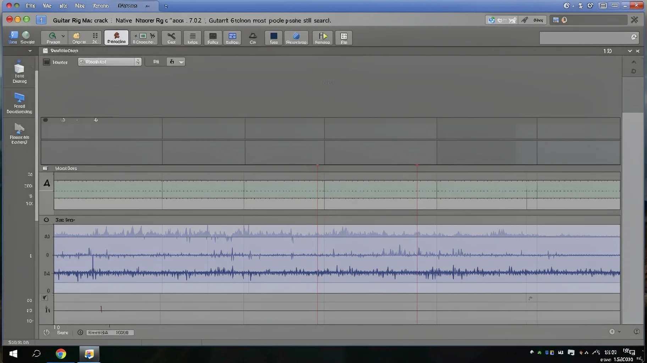Click the Pie toolbar icon
The image size is (647, 363).
[344, 38]
